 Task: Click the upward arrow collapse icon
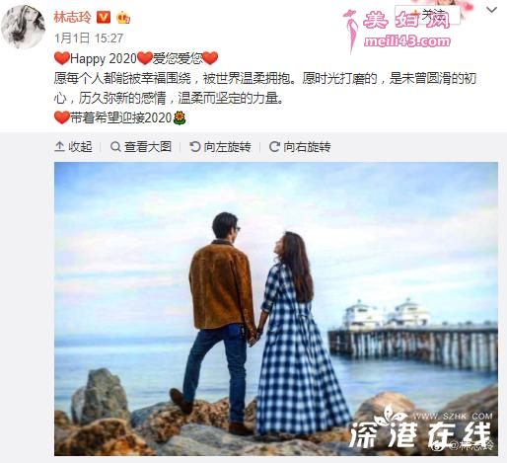tap(59, 147)
